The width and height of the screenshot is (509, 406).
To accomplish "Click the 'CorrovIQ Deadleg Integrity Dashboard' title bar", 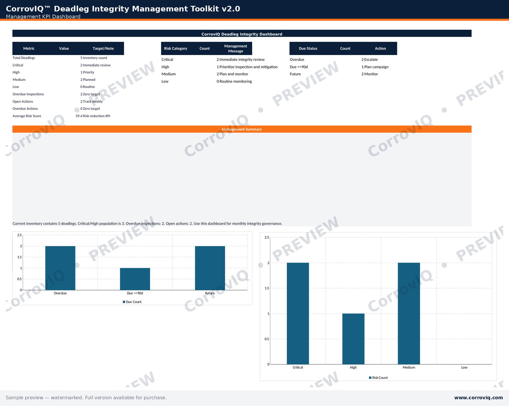I will pyautogui.click(x=242, y=34).
